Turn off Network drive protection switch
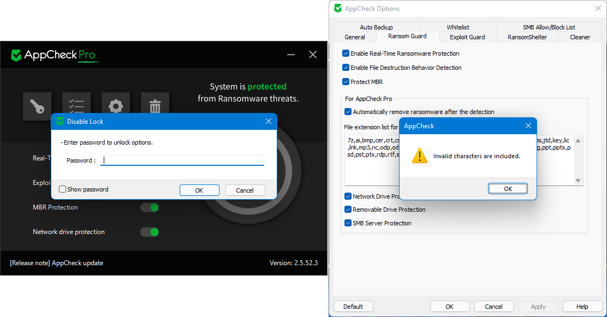The image size is (607, 317). (150, 232)
